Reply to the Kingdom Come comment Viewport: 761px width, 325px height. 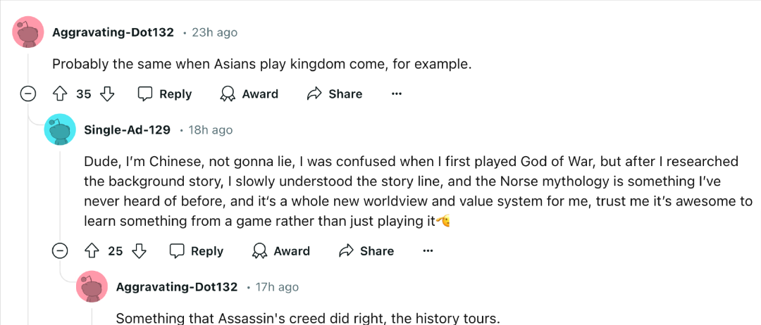[165, 94]
